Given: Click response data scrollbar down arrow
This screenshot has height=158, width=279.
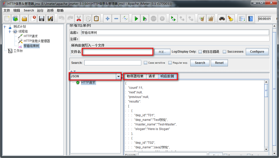Looking at the screenshot, I should (266, 149).
